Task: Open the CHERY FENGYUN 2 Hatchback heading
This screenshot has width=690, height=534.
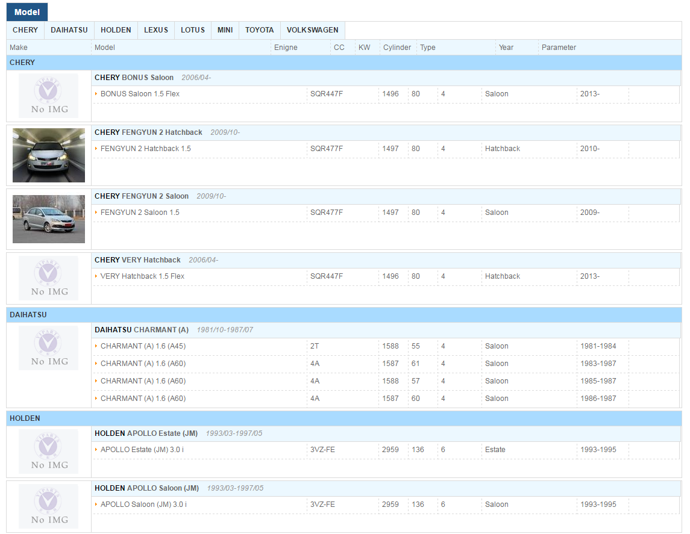Action: click(x=148, y=132)
